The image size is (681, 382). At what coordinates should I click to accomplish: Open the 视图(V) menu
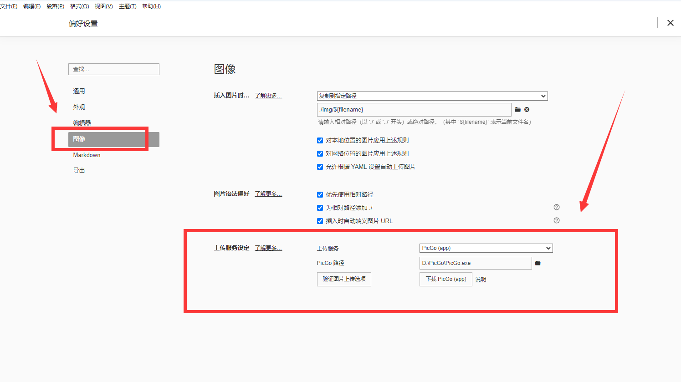(103, 6)
